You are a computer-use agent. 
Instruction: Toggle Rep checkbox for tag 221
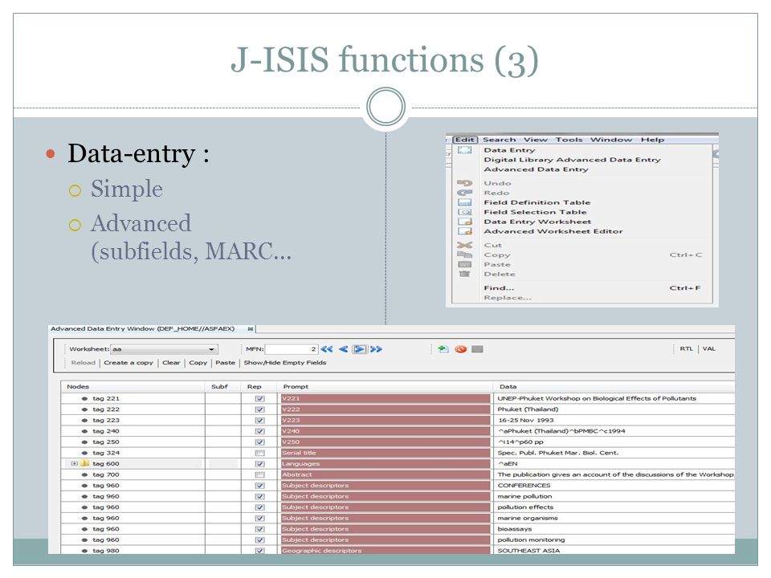pos(259,399)
